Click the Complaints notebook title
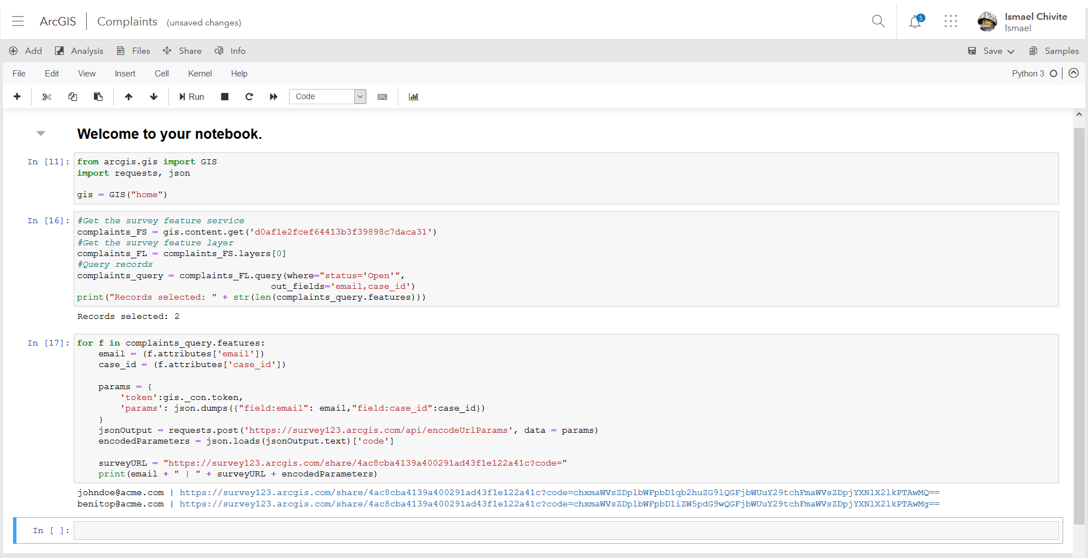The height and width of the screenshot is (558, 1088). [127, 22]
